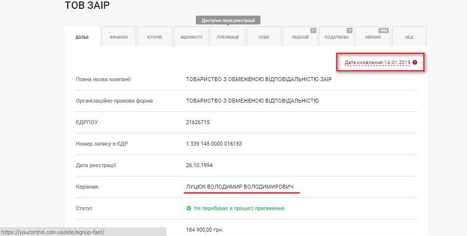The image size is (467, 236).
Task: Click the ЄДРПОУ code 21626715
Action: click(198, 122)
